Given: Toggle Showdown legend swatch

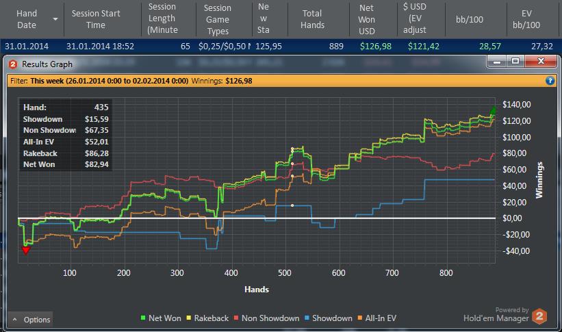Looking at the screenshot, I should click(x=307, y=318).
